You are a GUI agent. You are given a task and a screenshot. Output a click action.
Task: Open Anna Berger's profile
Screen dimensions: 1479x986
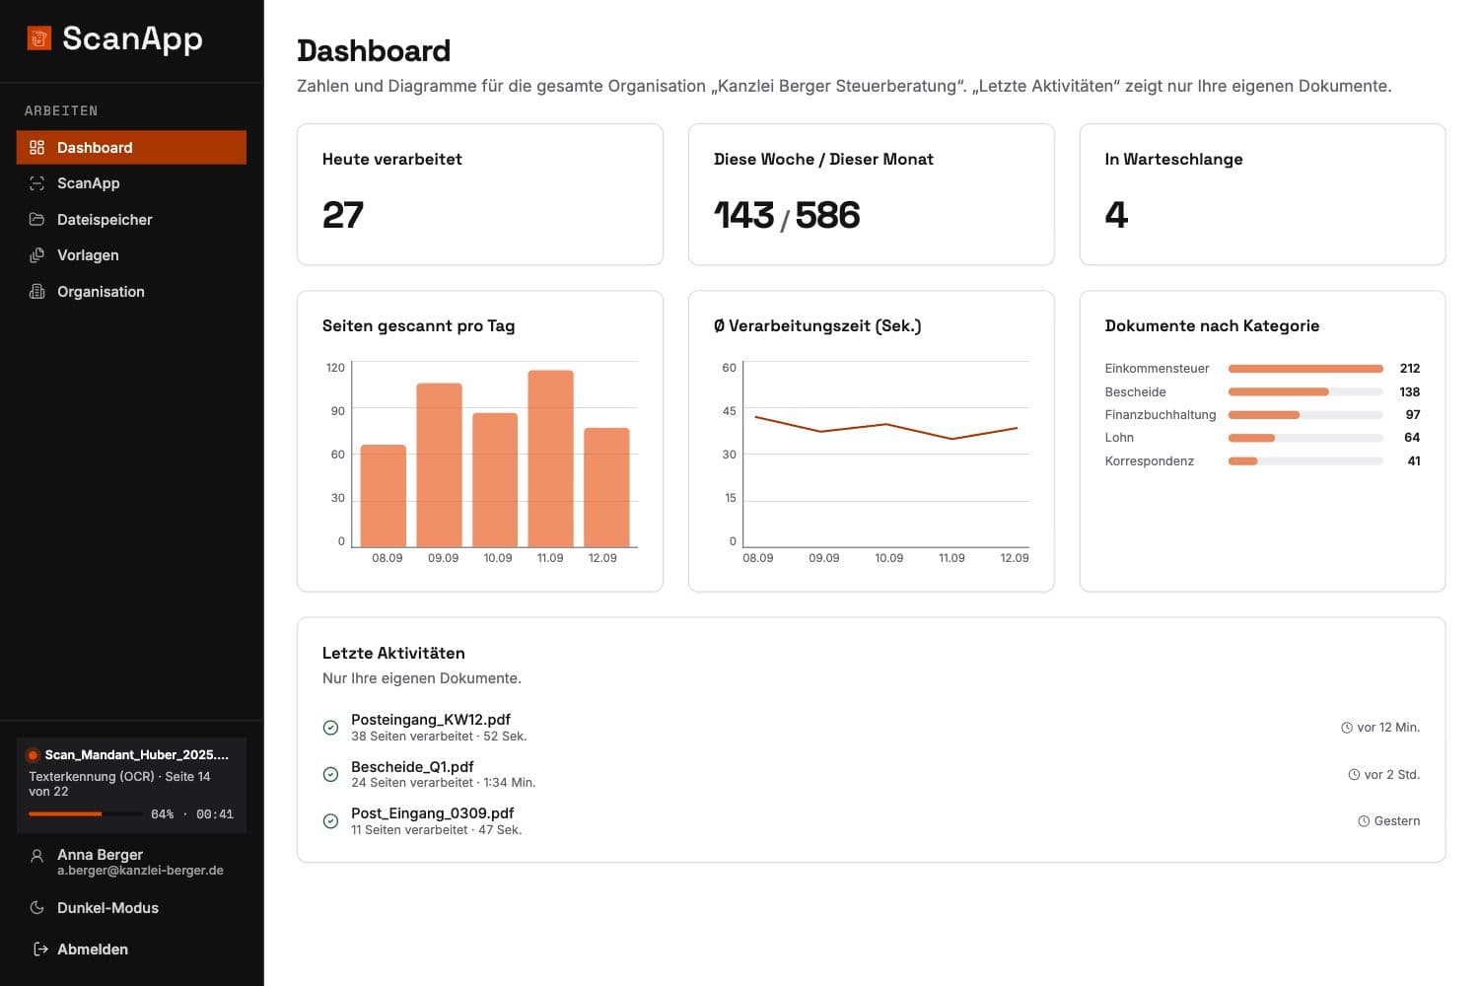pos(131,863)
